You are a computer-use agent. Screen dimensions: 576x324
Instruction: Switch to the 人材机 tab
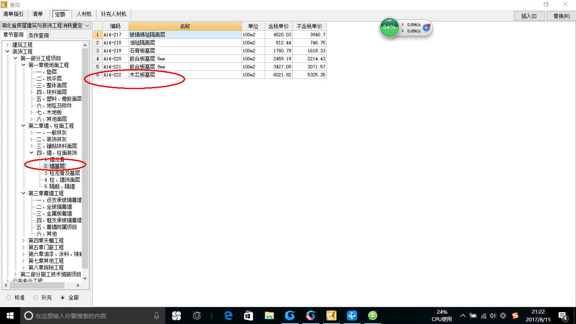click(x=84, y=14)
